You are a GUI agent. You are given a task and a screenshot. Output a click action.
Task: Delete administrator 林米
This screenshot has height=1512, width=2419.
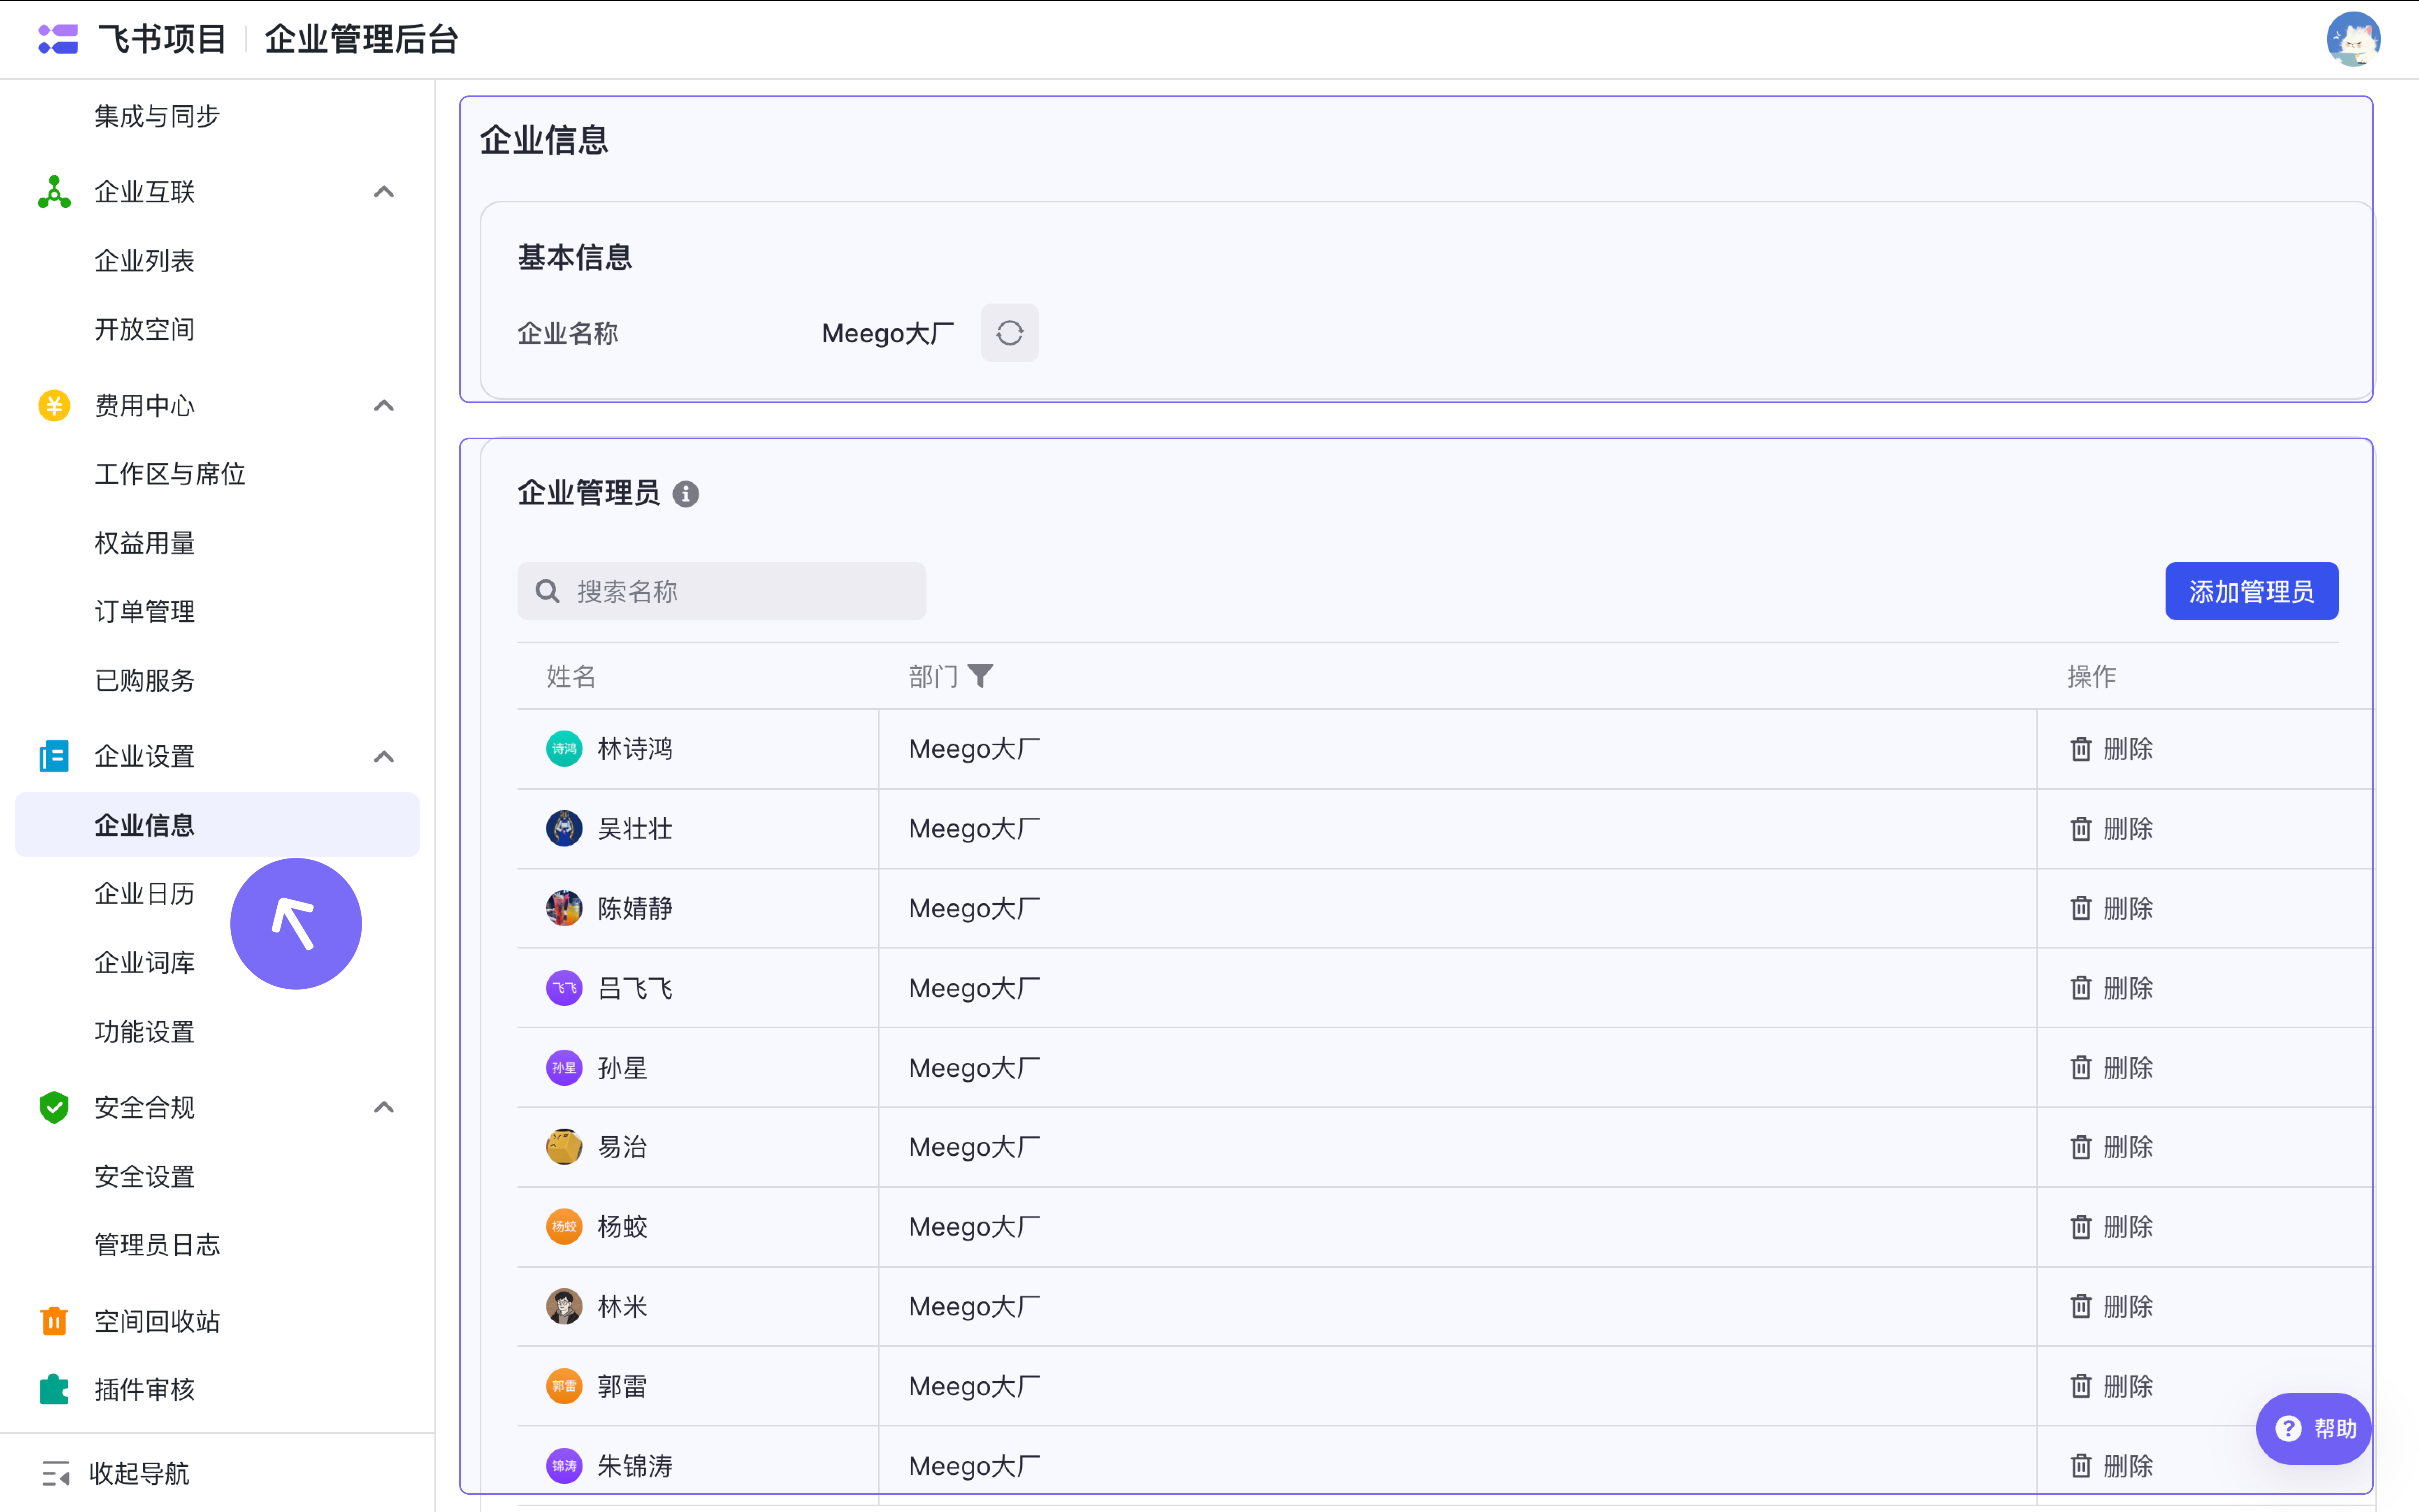(2111, 1307)
